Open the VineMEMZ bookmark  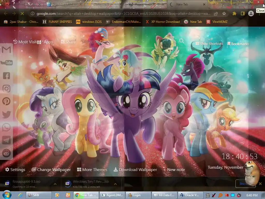click(x=217, y=22)
